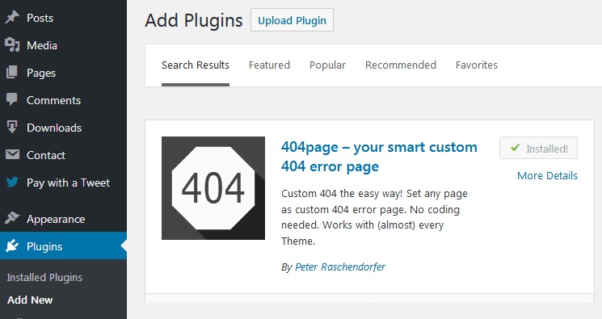Select the Recommended tab
The height and width of the screenshot is (319, 602).
click(x=401, y=65)
